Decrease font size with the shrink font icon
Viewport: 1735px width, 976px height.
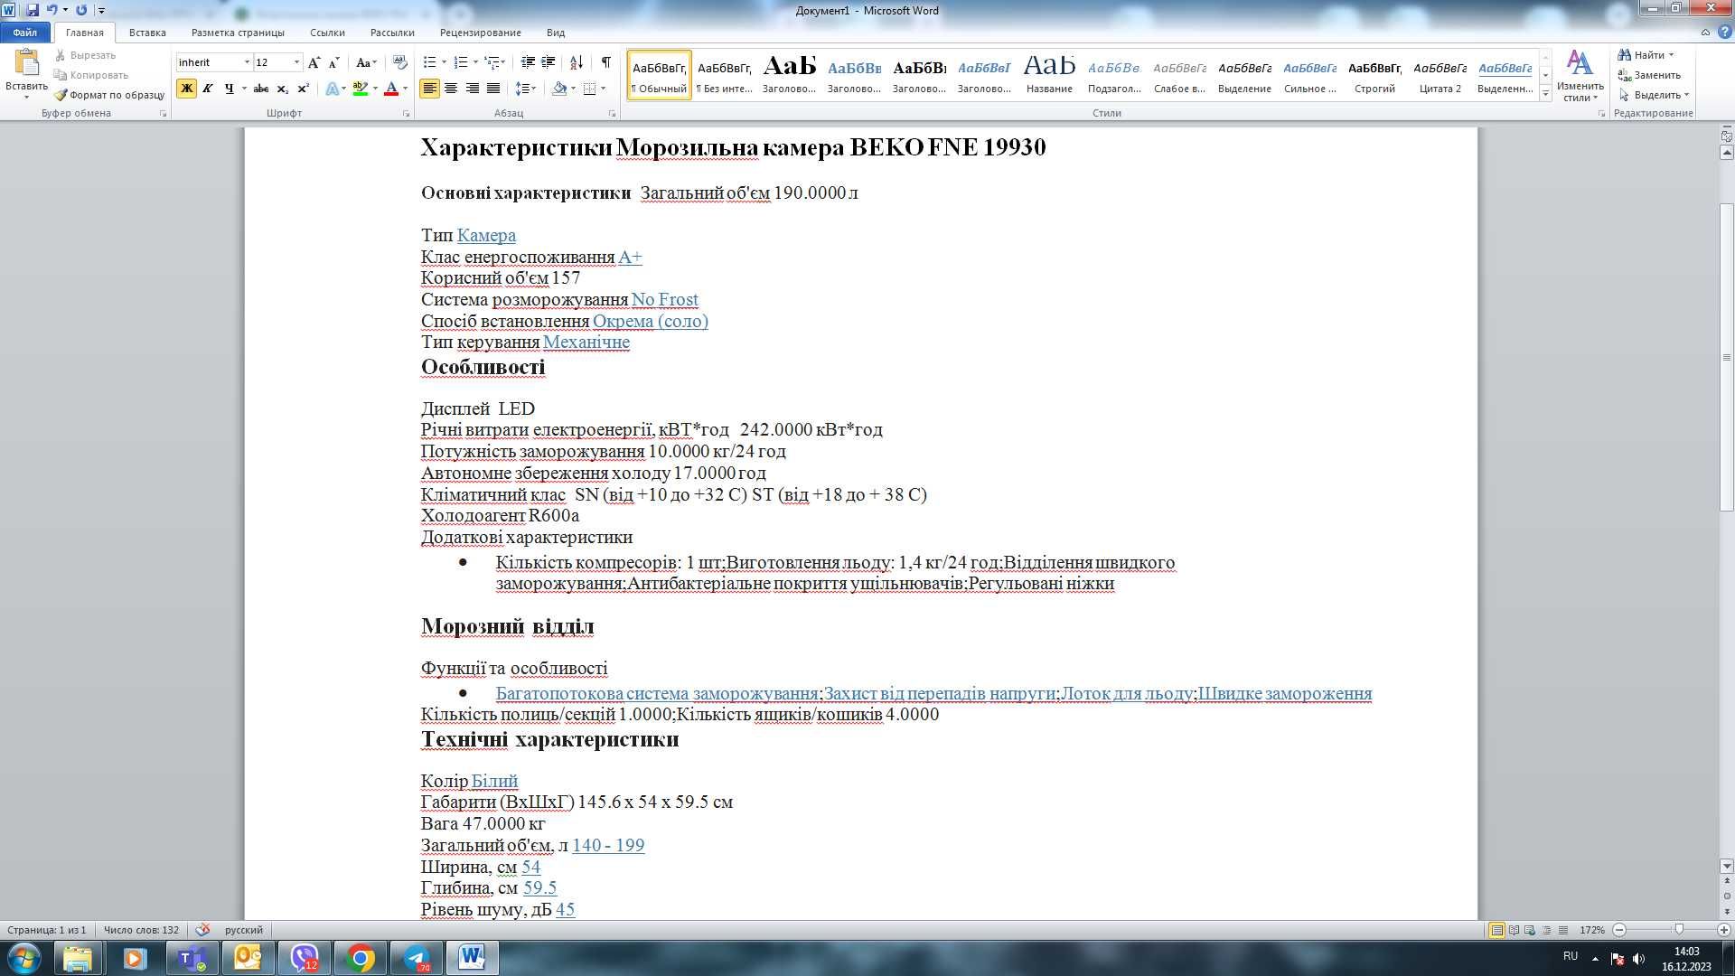coord(333,62)
